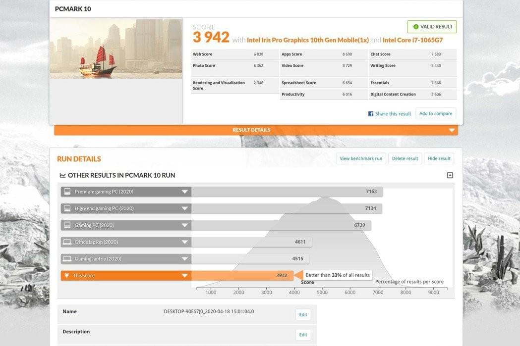520x346 pixels.
Task: Expand the Gaming laptop (2020) dropdown arrow
Action: click(185, 258)
